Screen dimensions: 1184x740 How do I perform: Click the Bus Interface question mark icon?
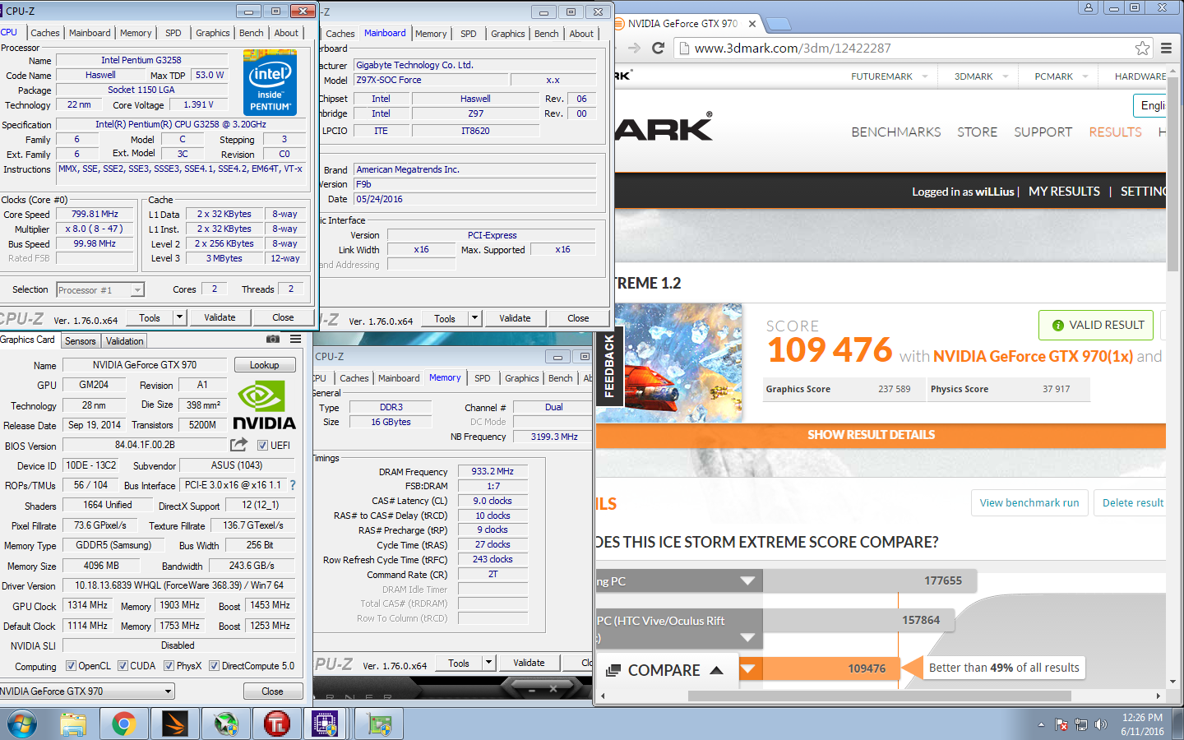pos(293,485)
